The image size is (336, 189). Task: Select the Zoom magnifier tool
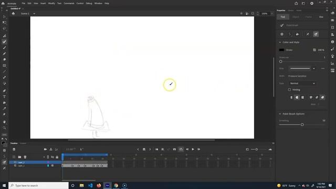4,128
